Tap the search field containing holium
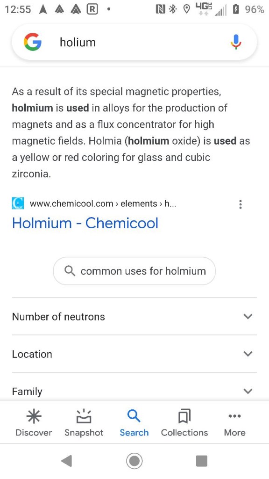This screenshot has width=269, height=479. click(x=134, y=42)
